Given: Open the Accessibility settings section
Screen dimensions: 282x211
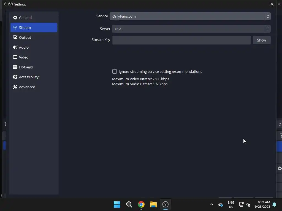Looking at the screenshot, I should [x=34, y=77].
